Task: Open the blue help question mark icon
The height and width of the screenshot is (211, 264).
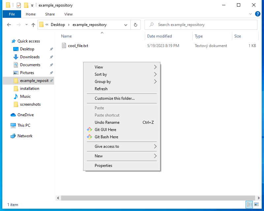Action: [x=258, y=14]
